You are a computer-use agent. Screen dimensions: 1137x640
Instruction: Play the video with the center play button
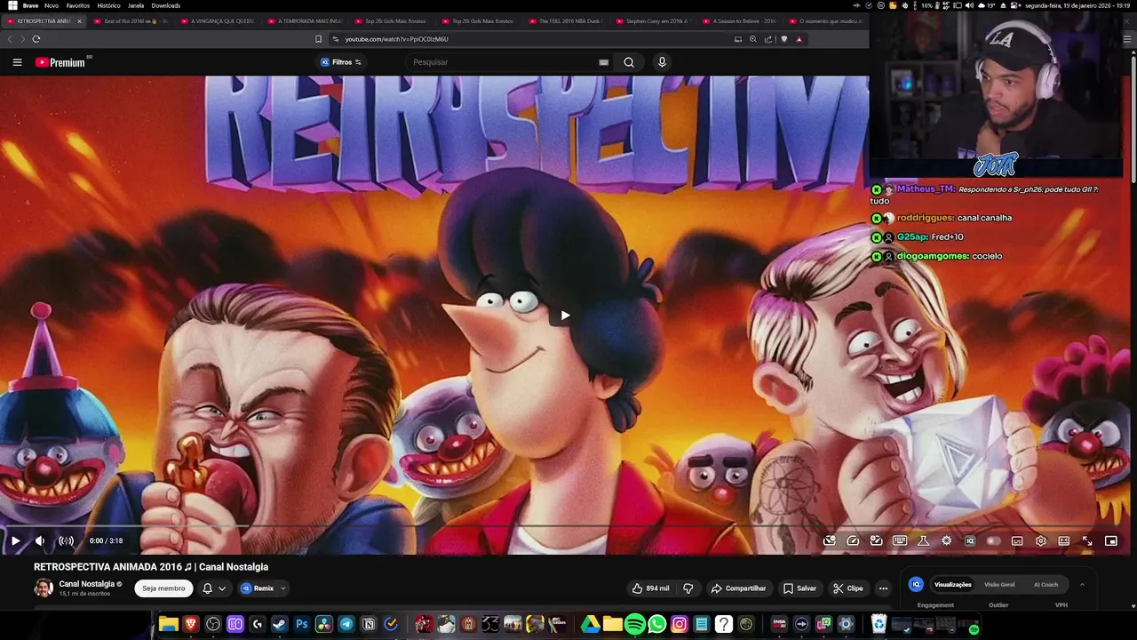coord(566,315)
